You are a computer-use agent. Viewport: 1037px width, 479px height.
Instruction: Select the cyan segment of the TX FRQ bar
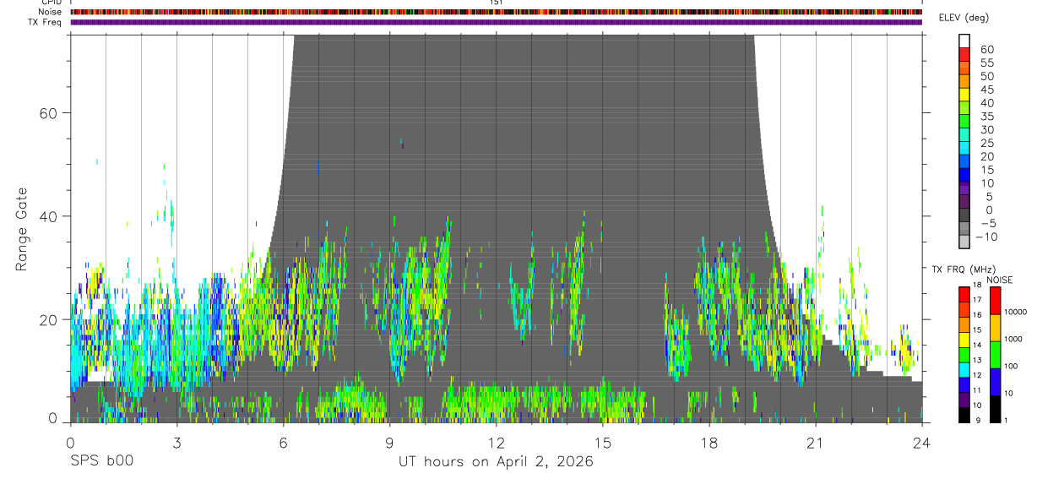(x=964, y=370)
